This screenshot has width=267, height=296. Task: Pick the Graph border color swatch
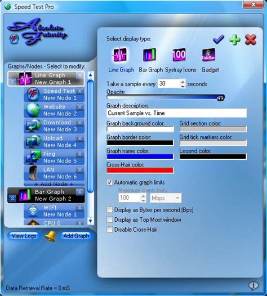click(x=140, y=143)
